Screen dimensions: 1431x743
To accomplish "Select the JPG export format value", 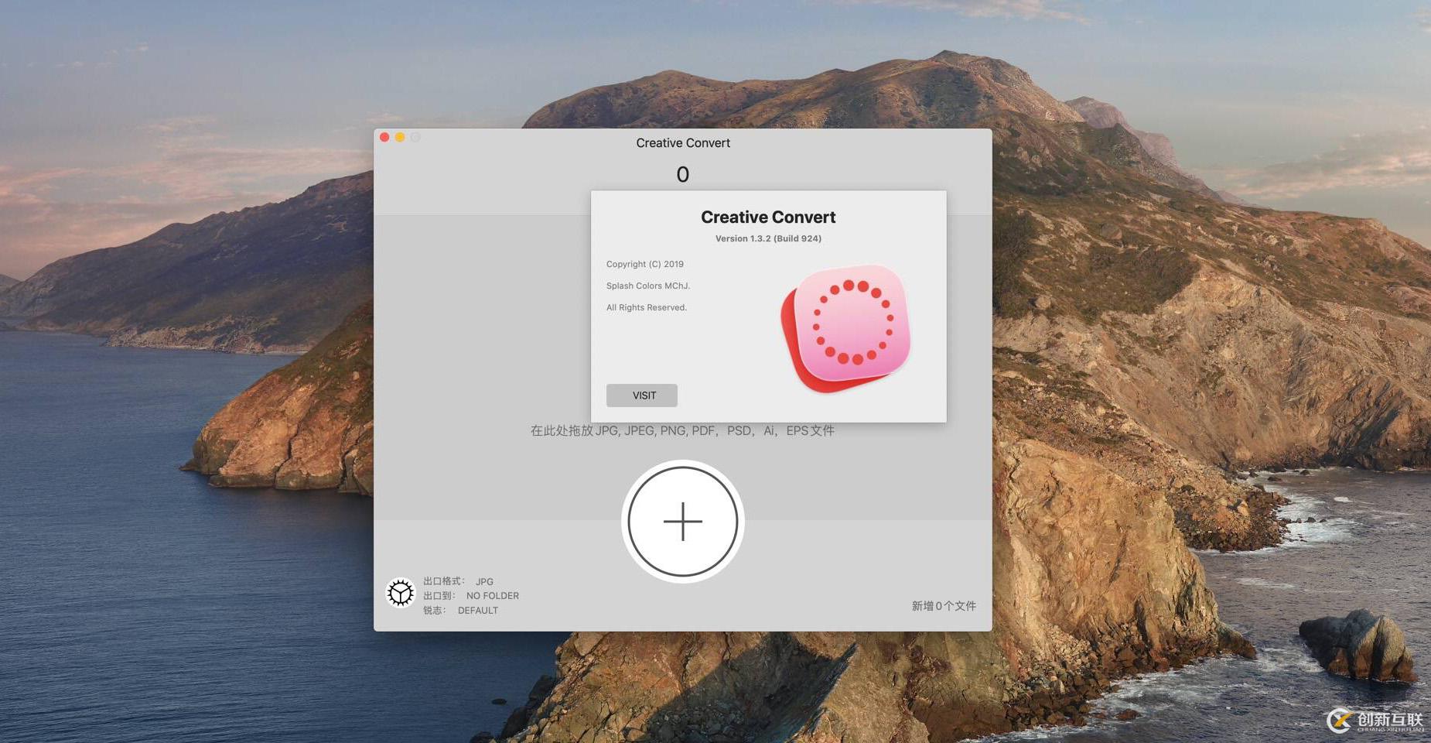I will coord(484,581).
